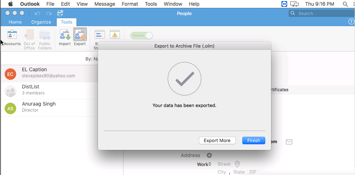Open Public Folders tool

tap(45, 39)
